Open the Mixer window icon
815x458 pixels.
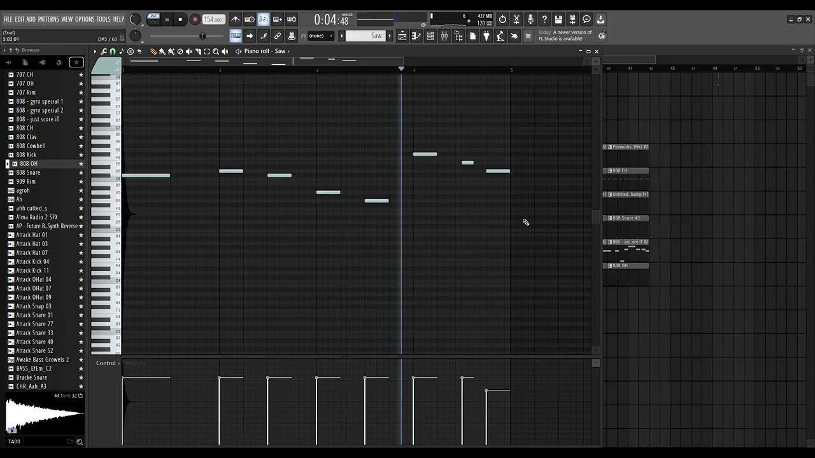pos(444,36)
